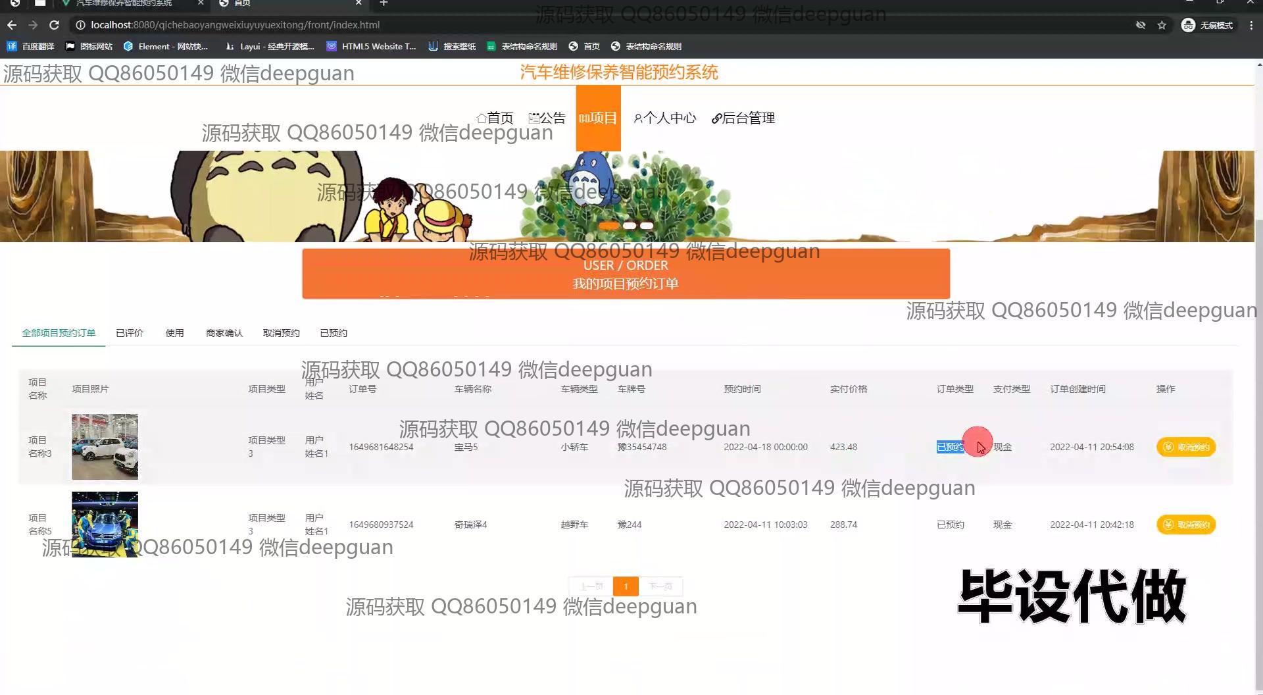Screen dimensions: 1263x695
Task: Open the Layui bookmark
Action: 270,46
